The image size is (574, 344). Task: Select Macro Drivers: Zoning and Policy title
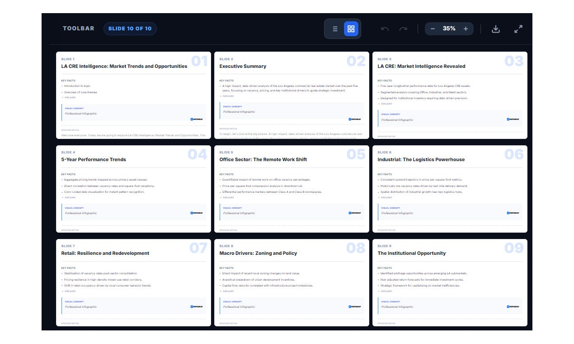(258, 253)
